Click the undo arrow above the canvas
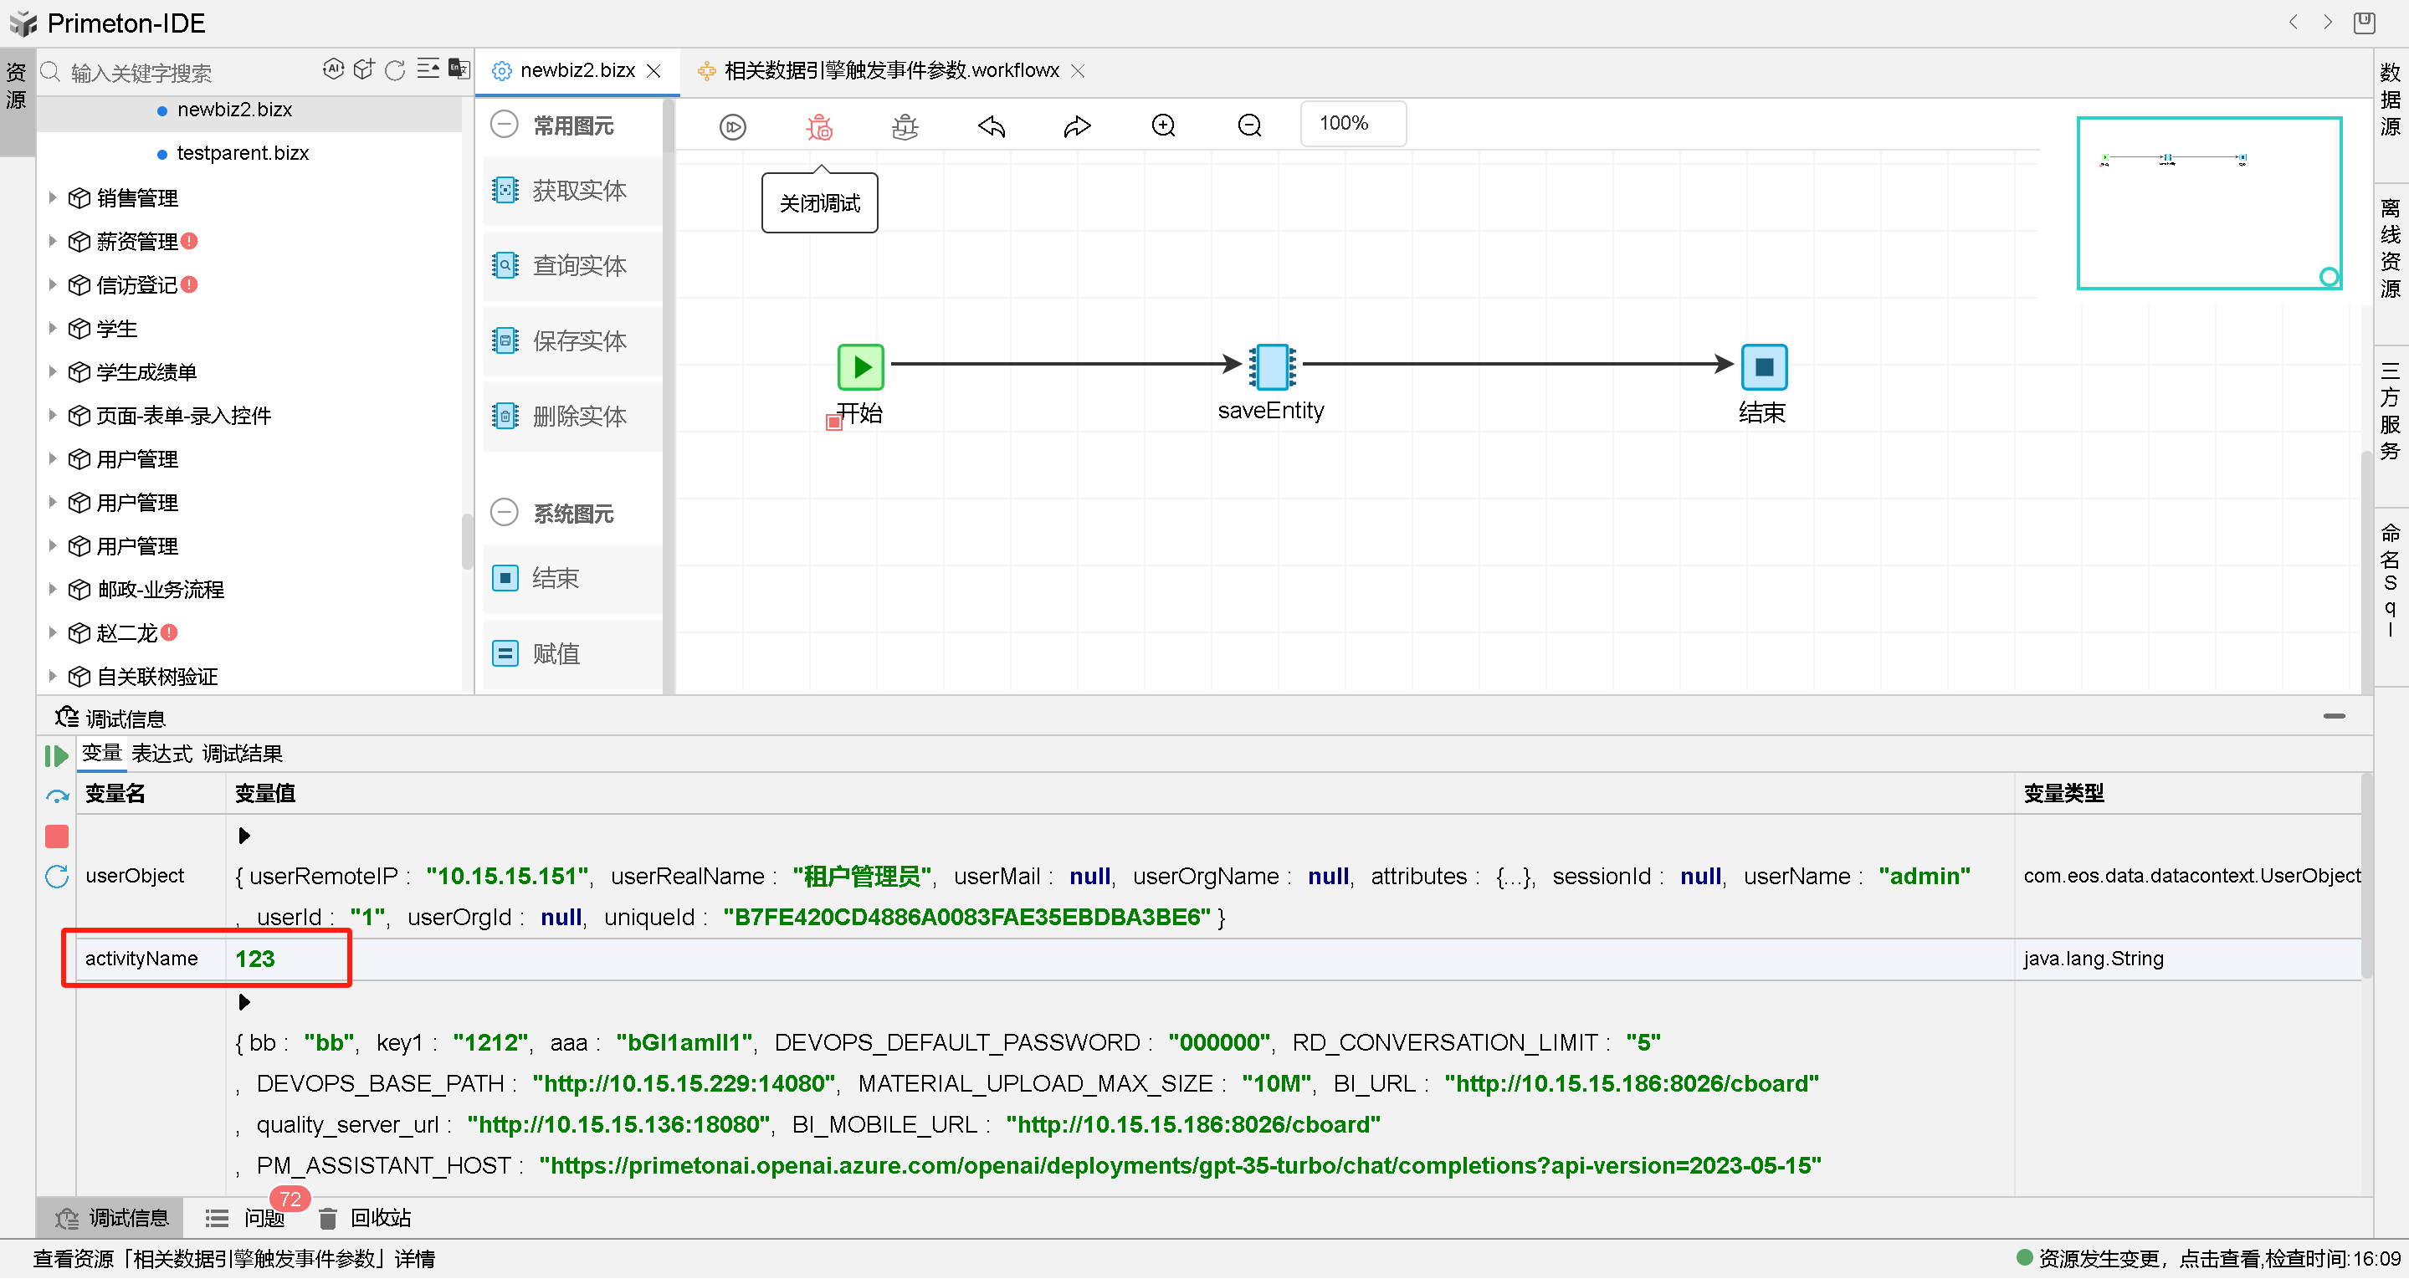This screenshot has height=1279, width=2409. 992,125
